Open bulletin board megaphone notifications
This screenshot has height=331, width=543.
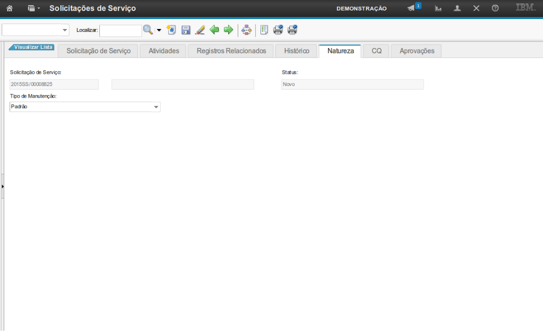click(413, 8)
